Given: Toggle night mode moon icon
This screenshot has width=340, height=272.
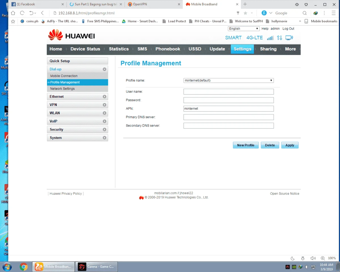Looking at the screenshot, I should (x=293, y=258).
